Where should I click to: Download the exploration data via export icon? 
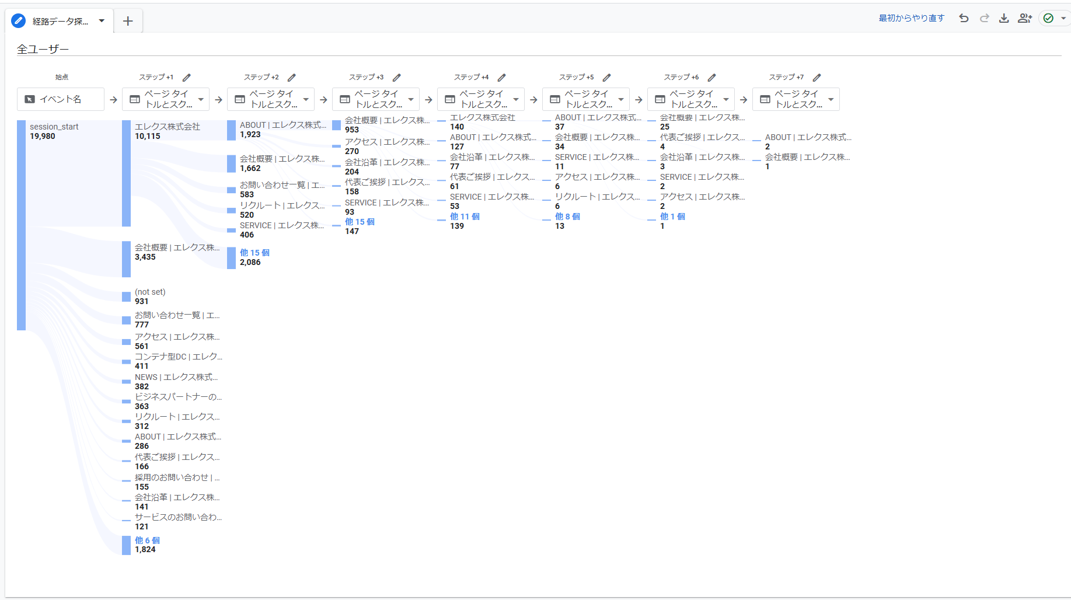1004,18
